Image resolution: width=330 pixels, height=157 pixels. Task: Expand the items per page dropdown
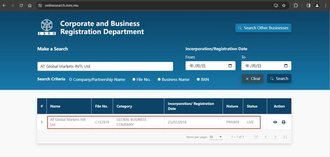[x=216, y=137]
